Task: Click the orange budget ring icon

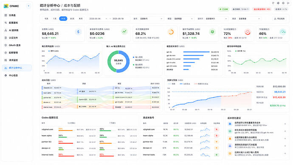Action: point(171,32)
